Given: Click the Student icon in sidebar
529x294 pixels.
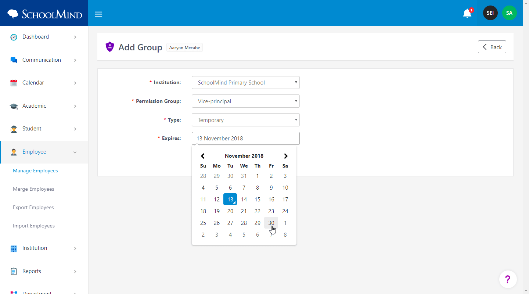Looking at the screenshot, I should pyautogui.click(x=14, y=129).
